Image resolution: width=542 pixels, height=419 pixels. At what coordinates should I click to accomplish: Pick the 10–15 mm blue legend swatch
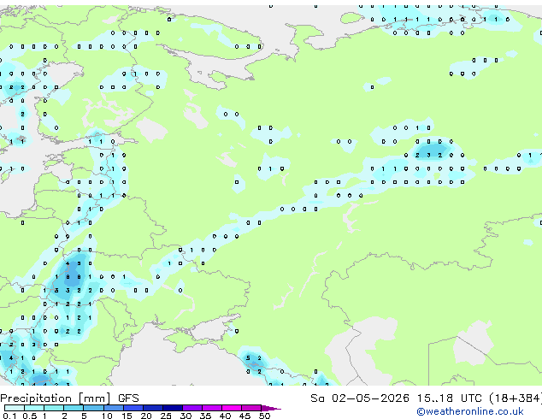pyautogui.click(x=113, y=408)
